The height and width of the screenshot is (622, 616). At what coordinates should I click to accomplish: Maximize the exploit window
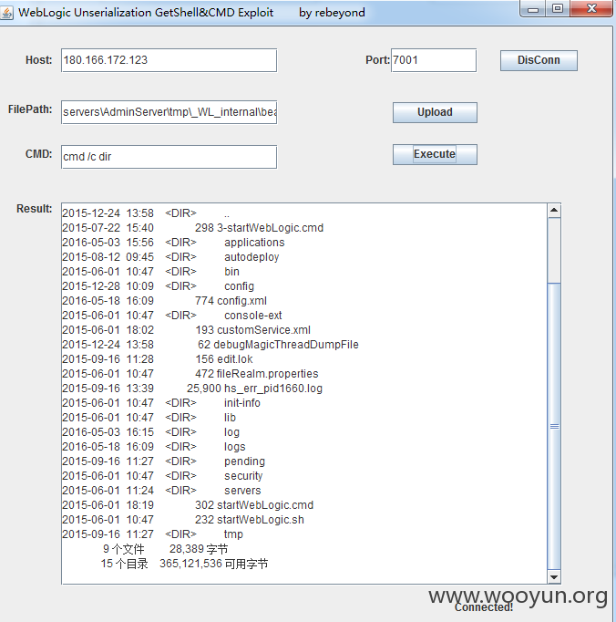click(x=558, y=9)
